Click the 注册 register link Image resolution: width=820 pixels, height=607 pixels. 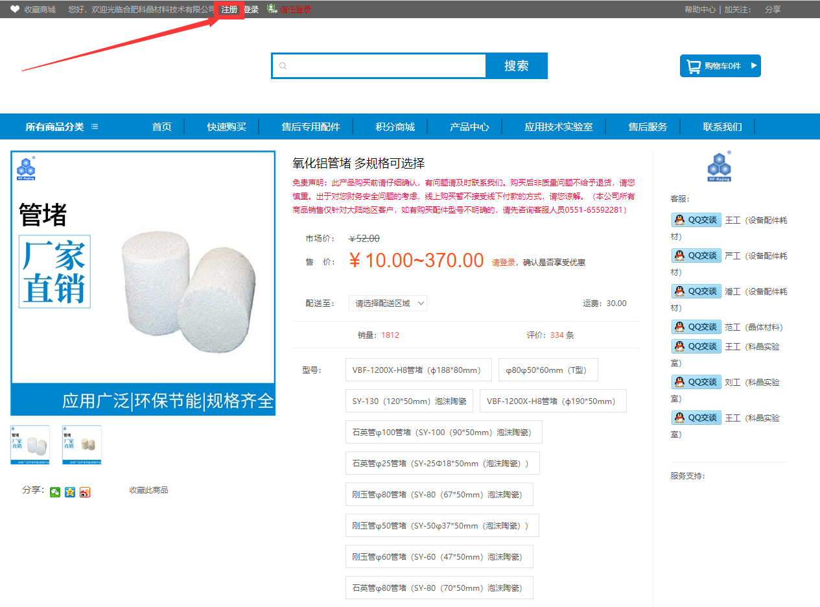click(229, 10)
